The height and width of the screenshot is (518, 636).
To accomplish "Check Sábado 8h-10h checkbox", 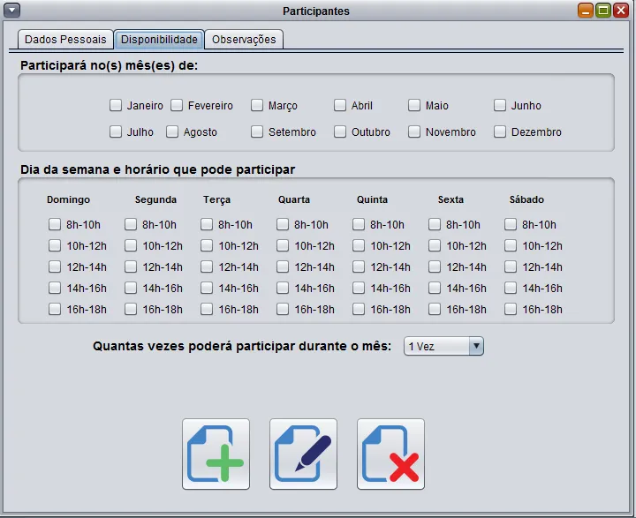I will 511,224.
